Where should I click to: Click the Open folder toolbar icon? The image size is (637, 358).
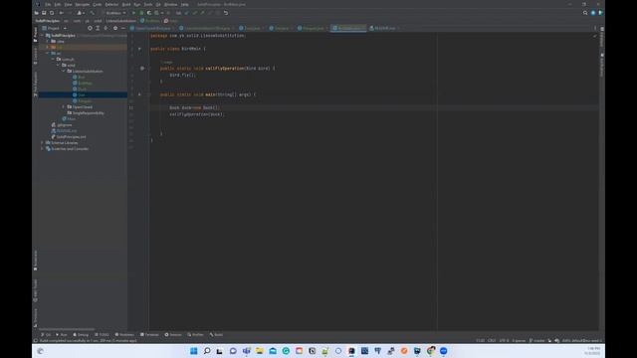pos(37,13)
